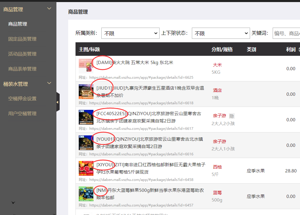The image size is (300, 215).
Task: Select 固定品类管理 in the sidebar
Action: [22, 39]
